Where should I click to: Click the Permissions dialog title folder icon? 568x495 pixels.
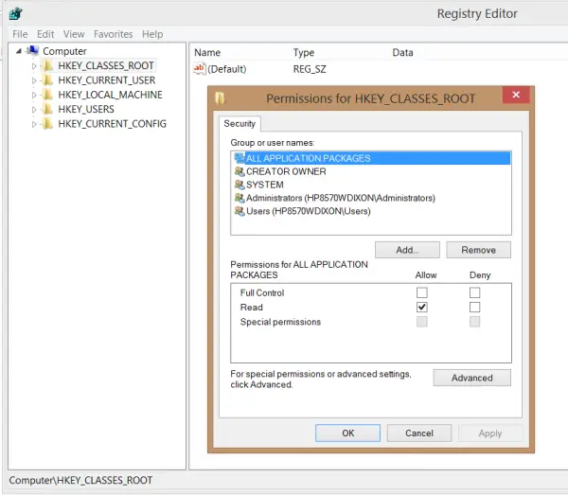(x=220, y=97)
